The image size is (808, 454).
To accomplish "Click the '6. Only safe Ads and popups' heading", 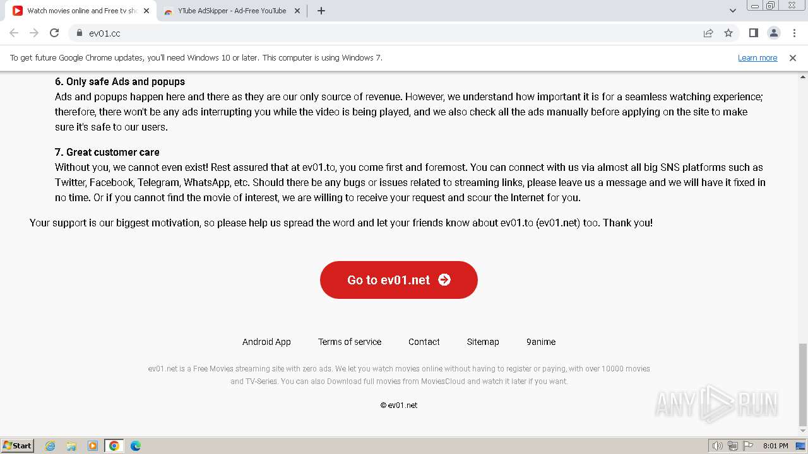I will [x=120, y=81].
